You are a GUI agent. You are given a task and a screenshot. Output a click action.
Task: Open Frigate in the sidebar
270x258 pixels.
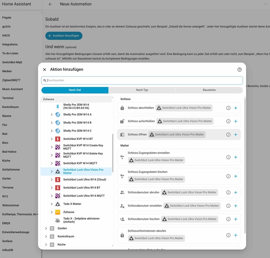click(7, 18)
